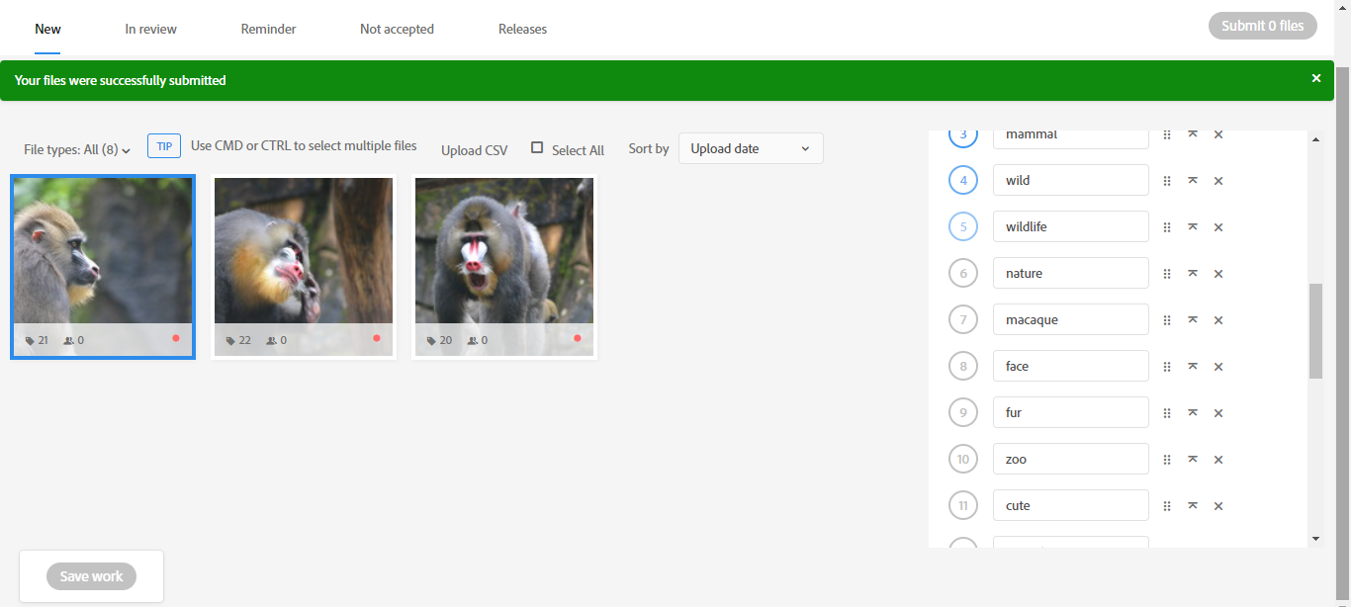Click drag handle icon for keyword wild
Screen dimensions: 1351x607
click(1167, 181)
